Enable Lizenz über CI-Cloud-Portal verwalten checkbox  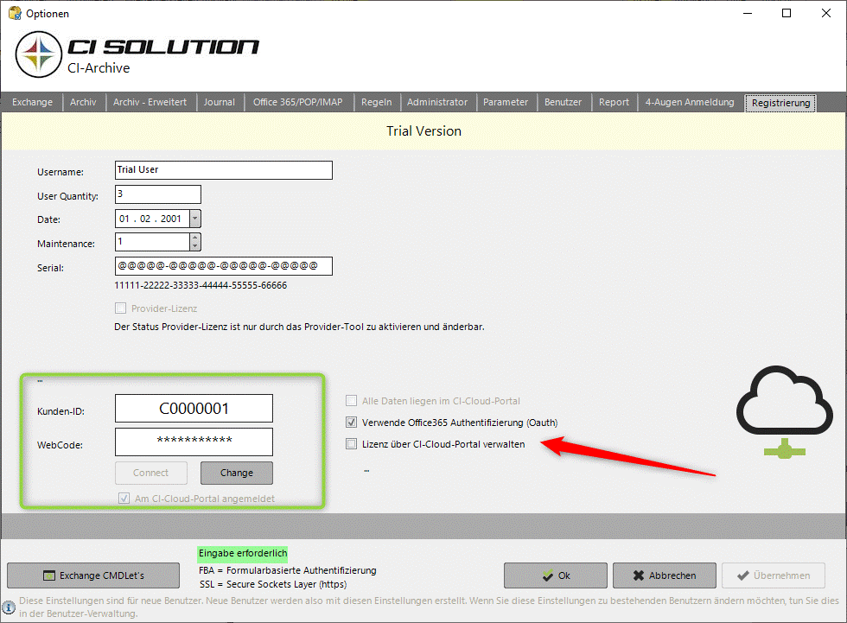(351, 444)
